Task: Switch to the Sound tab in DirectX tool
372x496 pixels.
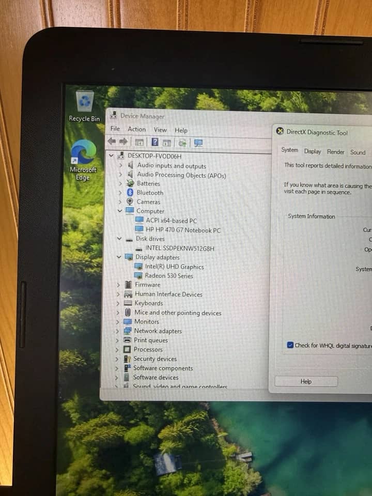Action: pyautogui.click(x=358, y=152)
